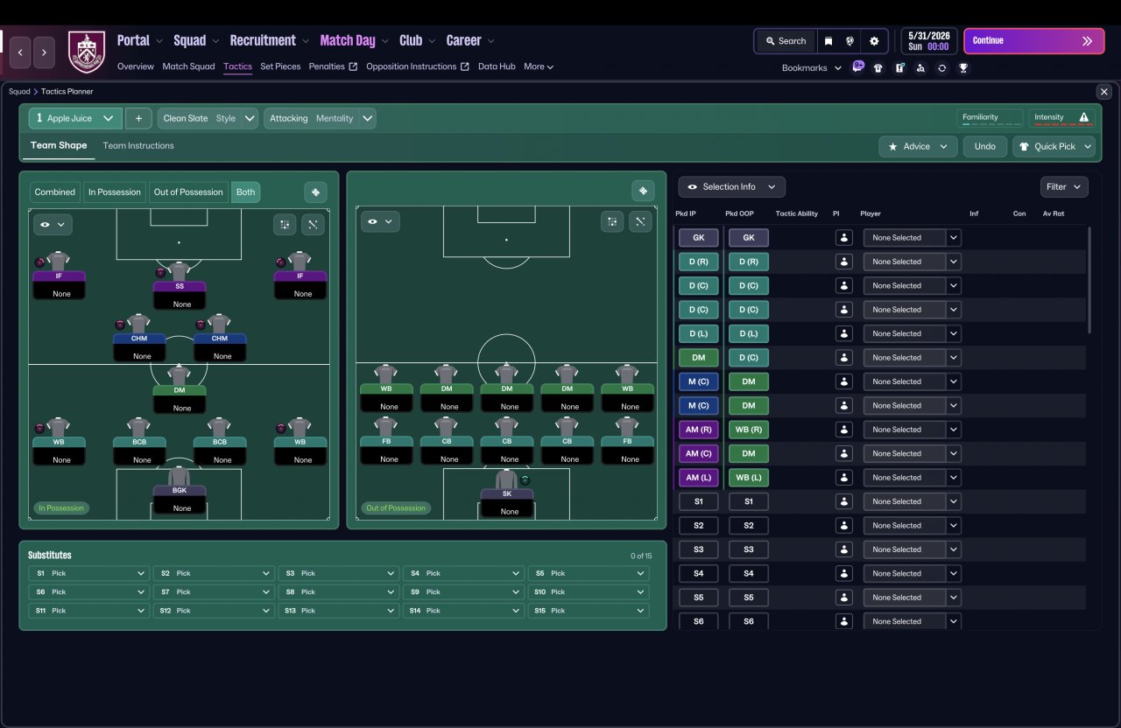This screenshot has height=728, width=1121.
Task: Click the Undo button
Action: (985, 146)
